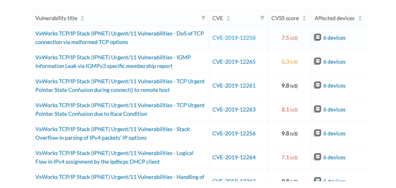
Task: Open CVE-2019-12264 link
Action: [234, 157]
